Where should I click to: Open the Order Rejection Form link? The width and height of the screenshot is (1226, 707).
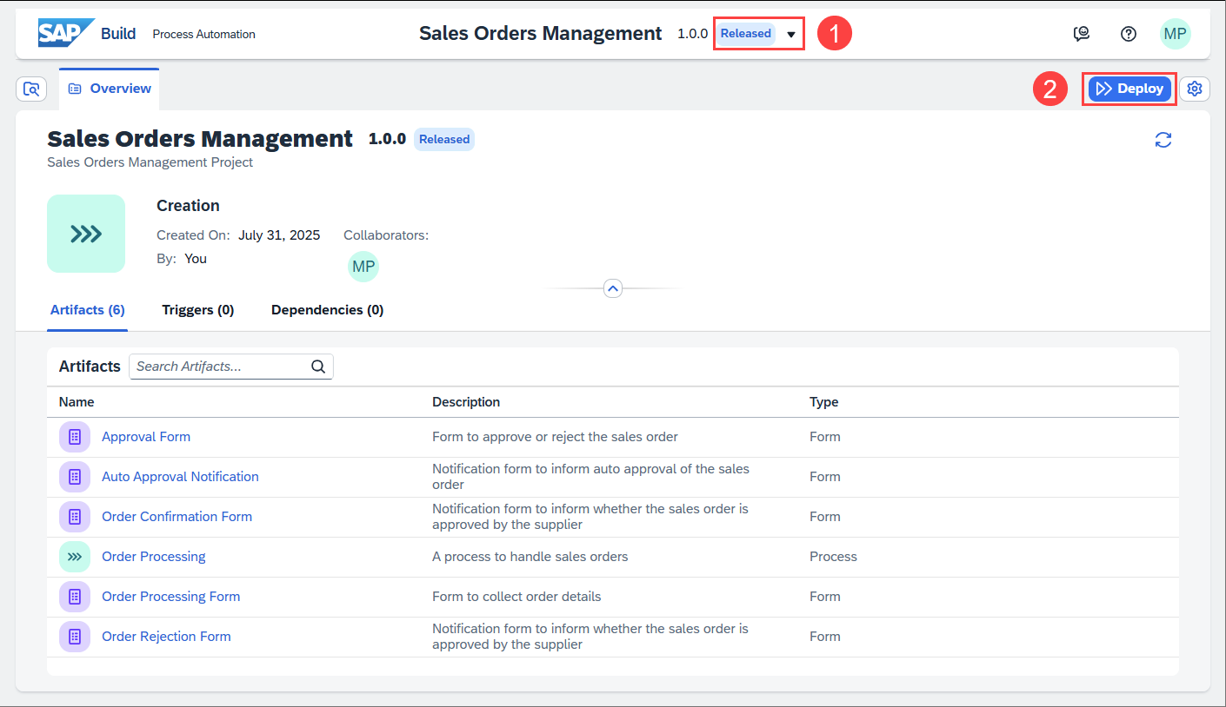167,637
